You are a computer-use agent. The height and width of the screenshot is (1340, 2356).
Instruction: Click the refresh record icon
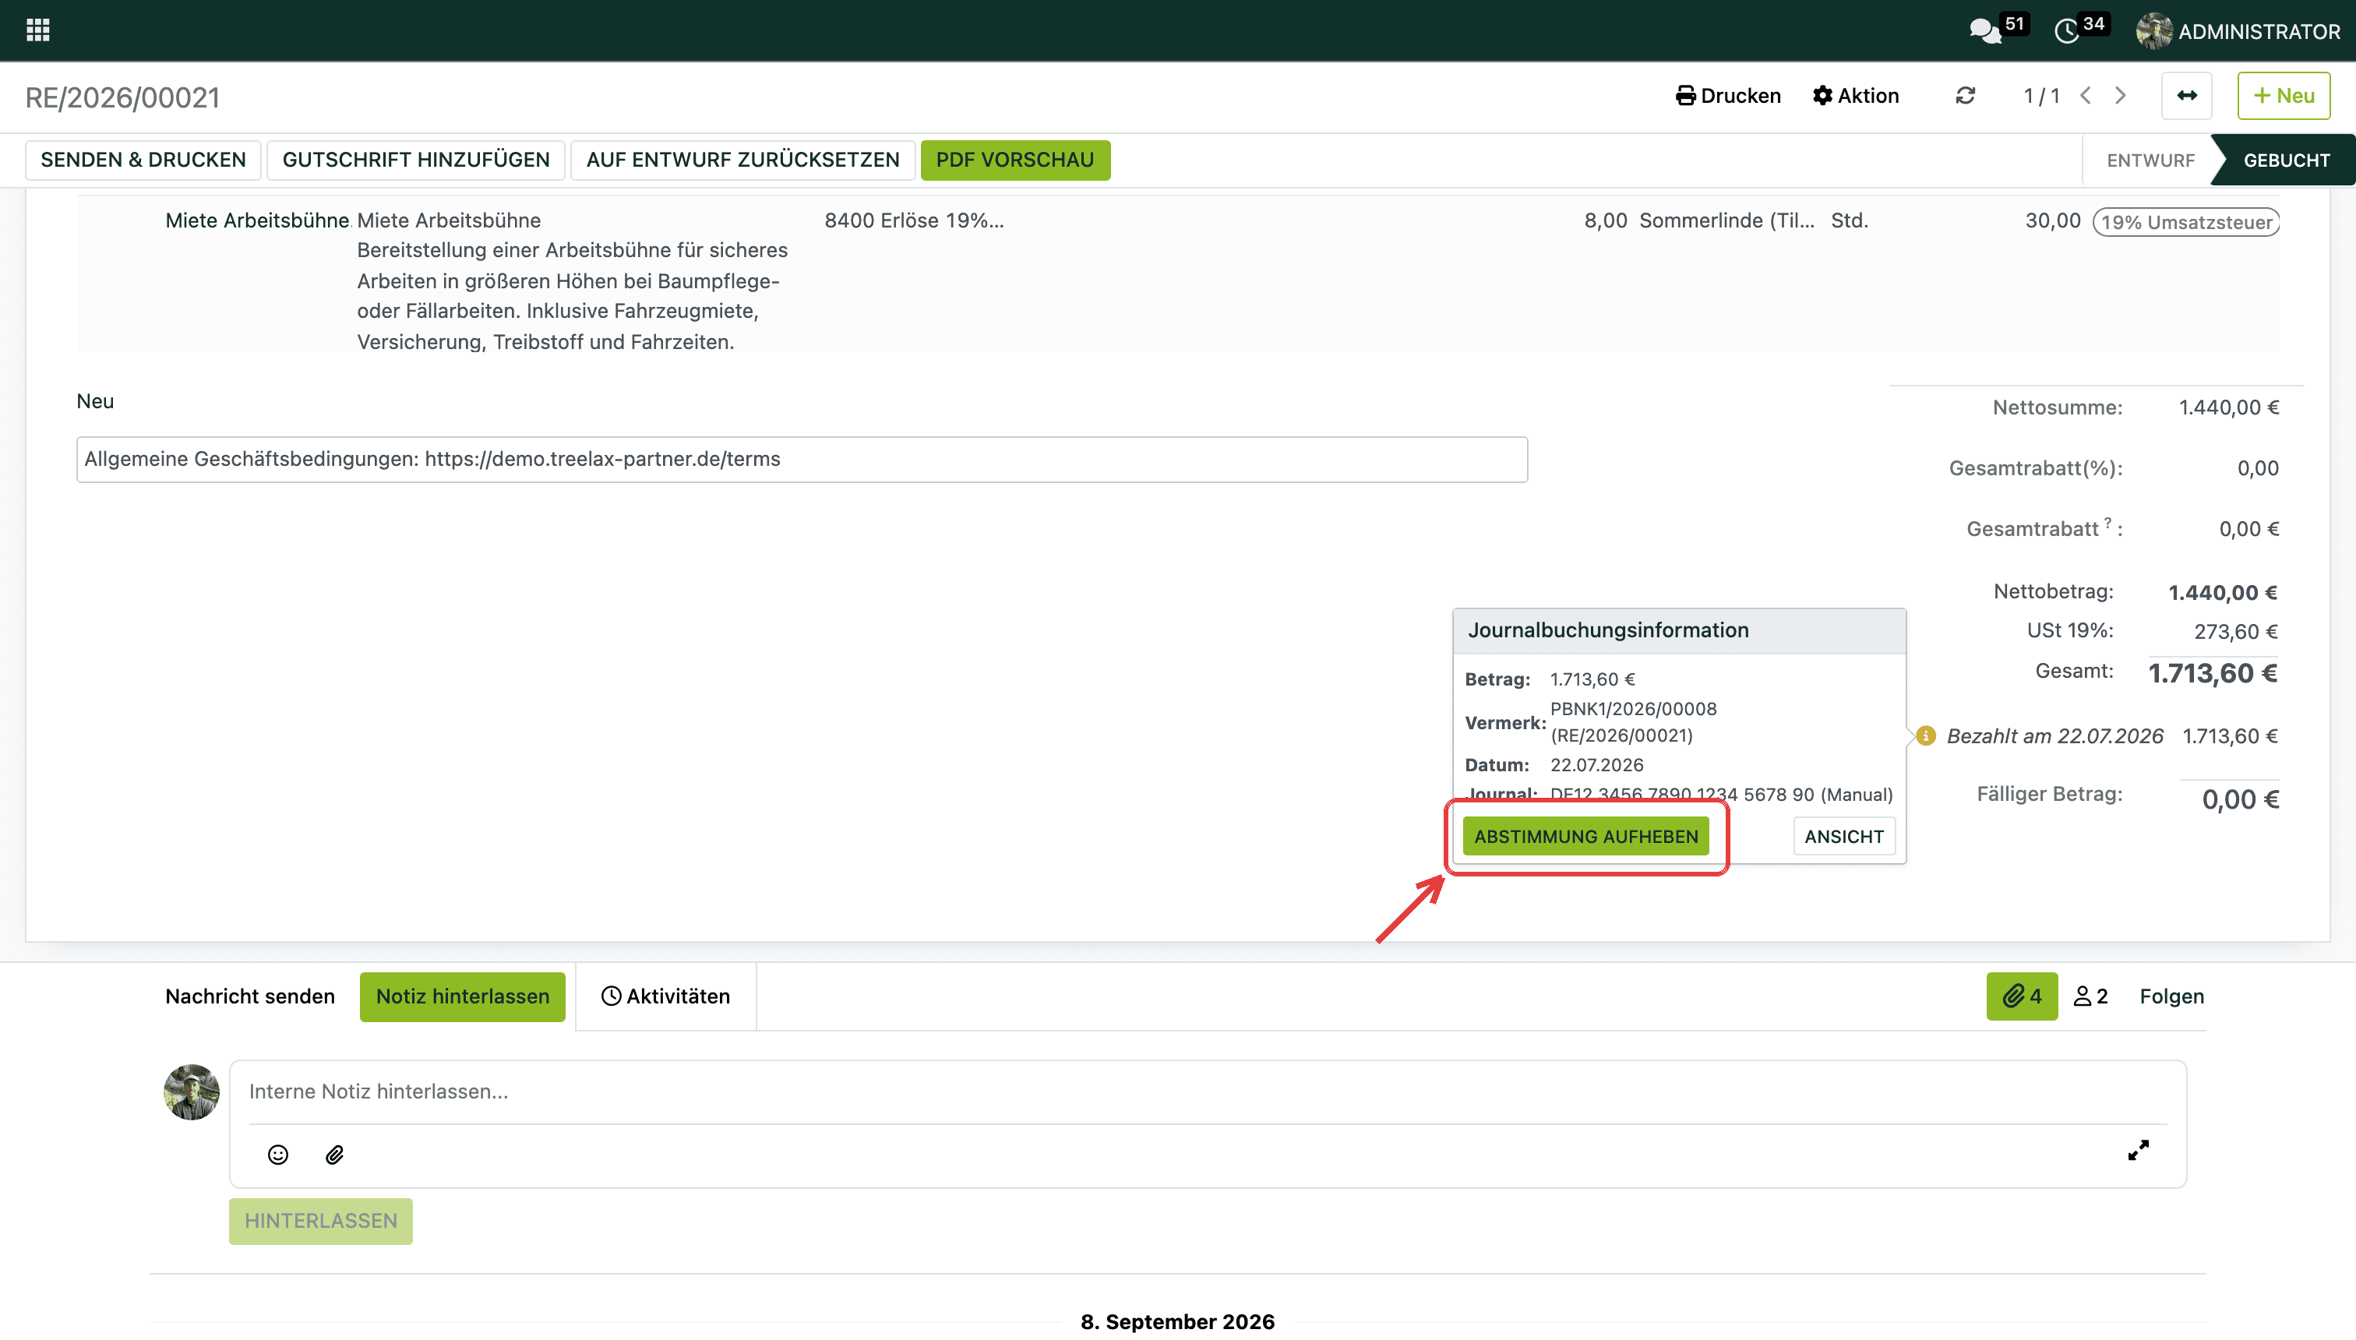point(1966,96)
